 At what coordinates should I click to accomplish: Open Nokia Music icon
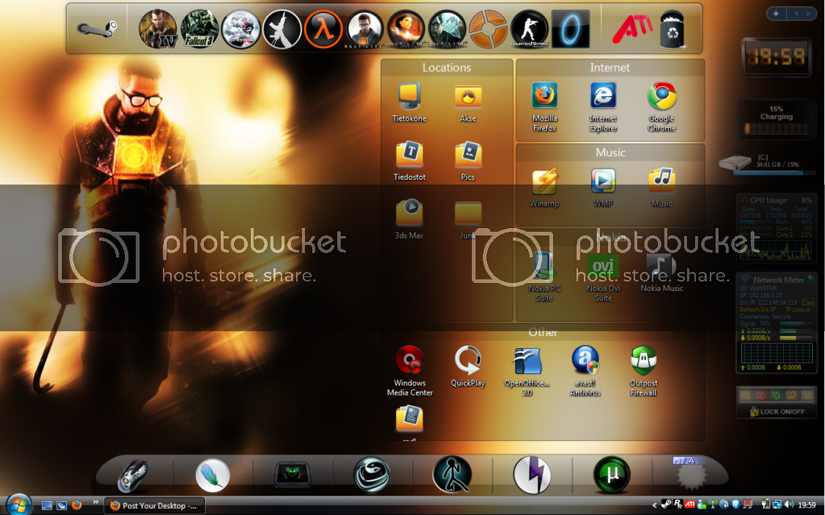pos(662,272)
